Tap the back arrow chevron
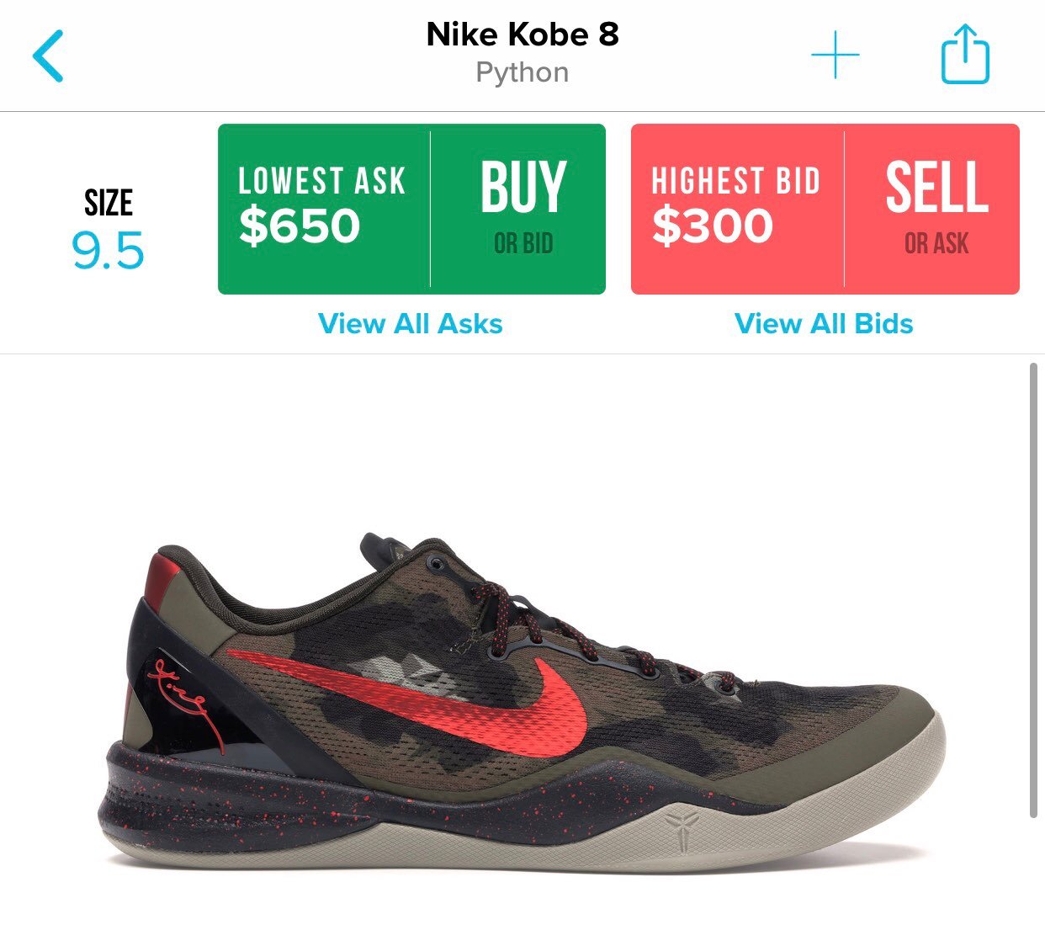Screen dimensions: 1045x946 pyautogui.click(x=48, y=56)
